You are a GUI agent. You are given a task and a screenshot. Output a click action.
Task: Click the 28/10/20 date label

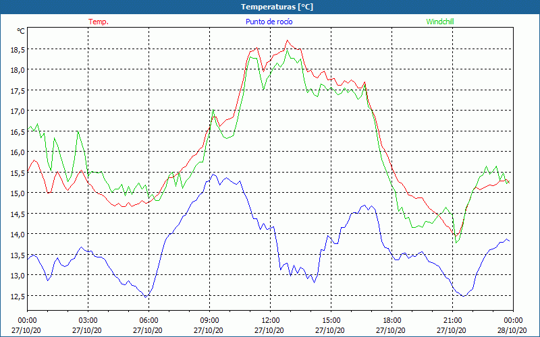coord(513,330)
